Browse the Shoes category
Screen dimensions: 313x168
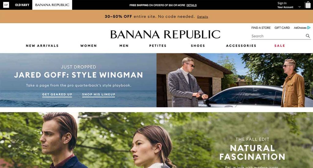click(x=198, y=46)
